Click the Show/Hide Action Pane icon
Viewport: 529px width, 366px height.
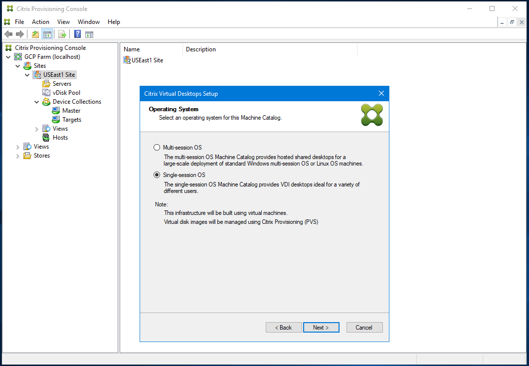click(89, 34)
